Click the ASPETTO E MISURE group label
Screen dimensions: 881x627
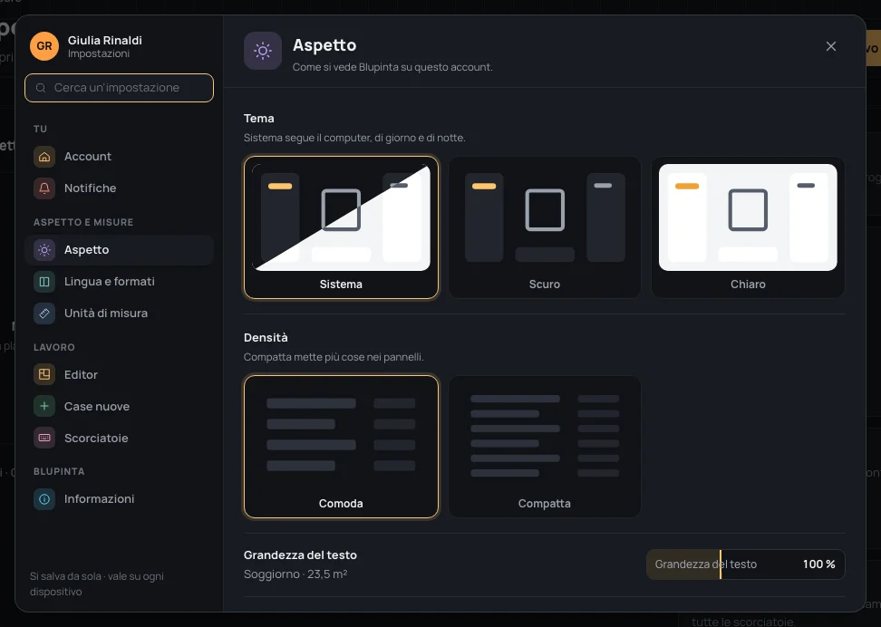83,223
